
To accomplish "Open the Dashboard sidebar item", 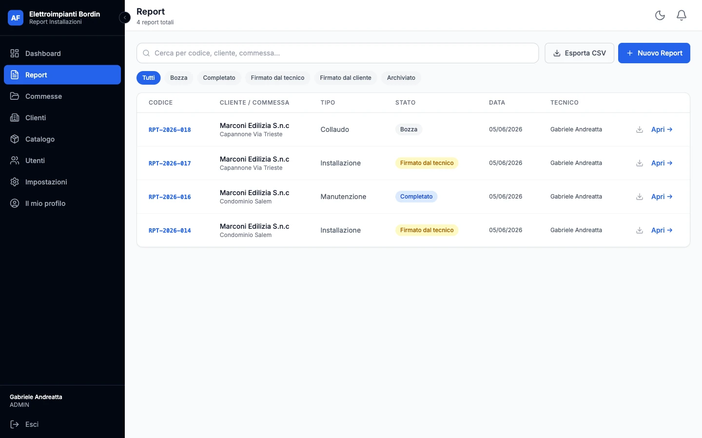I will pyautogui.click(x=62, y=54).
